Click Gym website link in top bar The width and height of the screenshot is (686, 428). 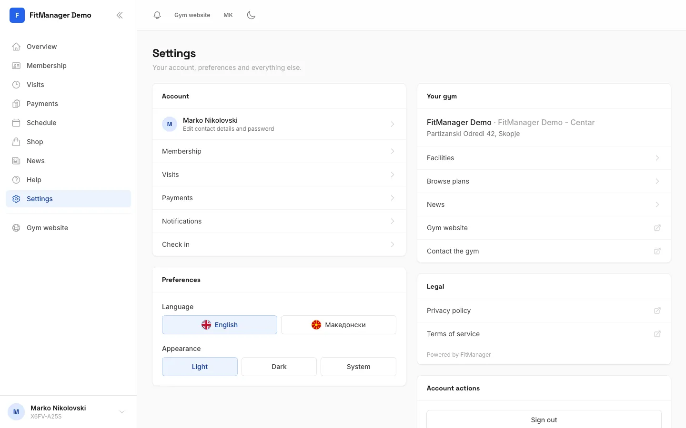point(192,15)
